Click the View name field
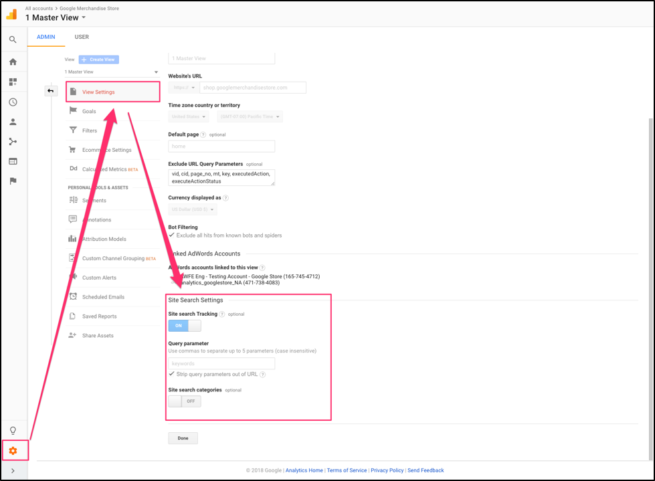Screen dimensions: 655x481 221,58
